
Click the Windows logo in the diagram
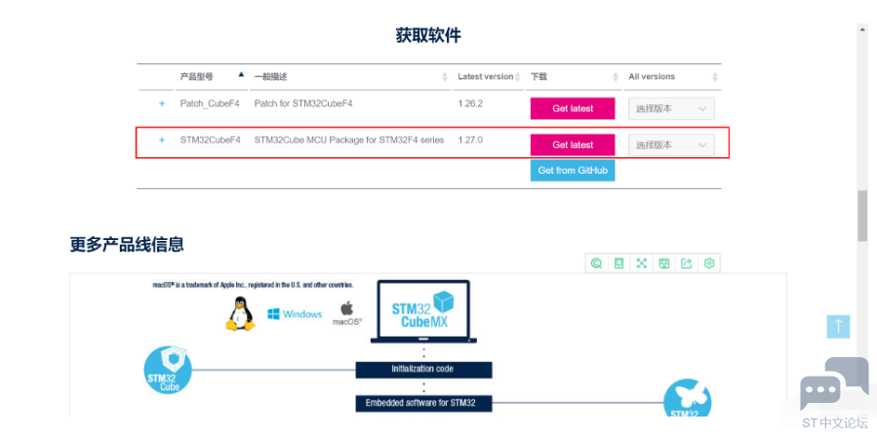pyautogui.click(x=295, y=314)
